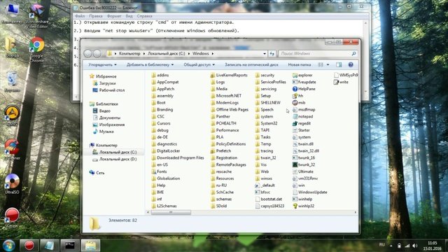Viewport: 448px width, 252px height.
Task: Select Музыка library in navigation pane
Action: pyautogui.click(x=103, y=132)
